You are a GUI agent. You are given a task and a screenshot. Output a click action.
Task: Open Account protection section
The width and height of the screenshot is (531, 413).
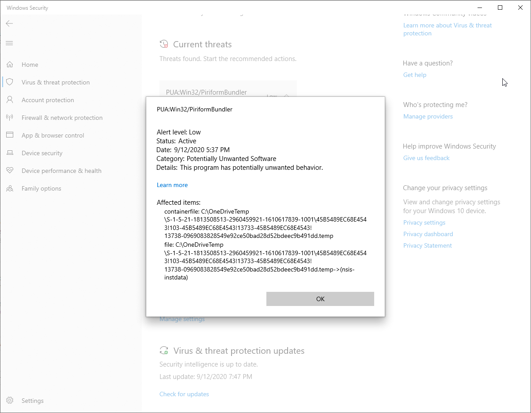(x=48, y=100)
